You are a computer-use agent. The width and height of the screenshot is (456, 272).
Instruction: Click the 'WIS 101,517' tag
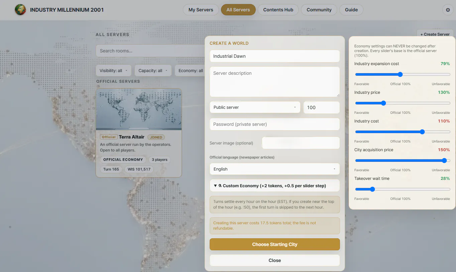139,169
